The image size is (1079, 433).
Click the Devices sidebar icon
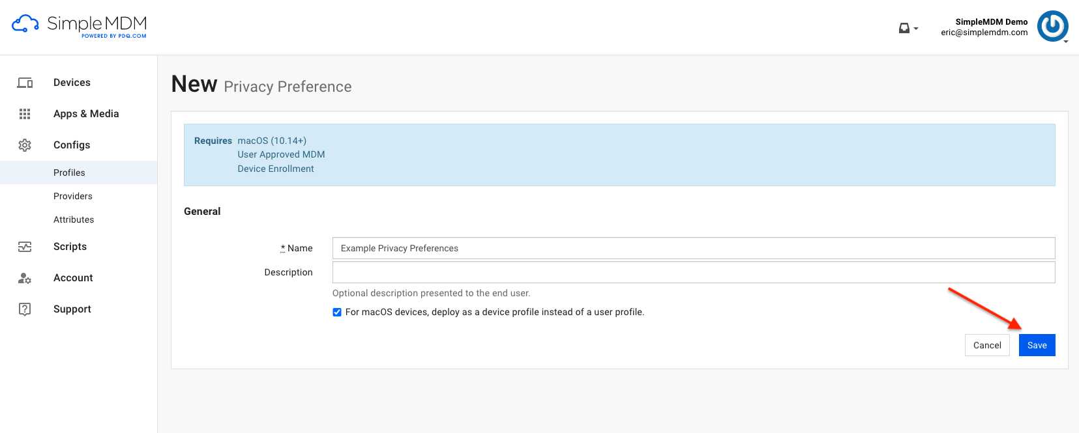25,83
